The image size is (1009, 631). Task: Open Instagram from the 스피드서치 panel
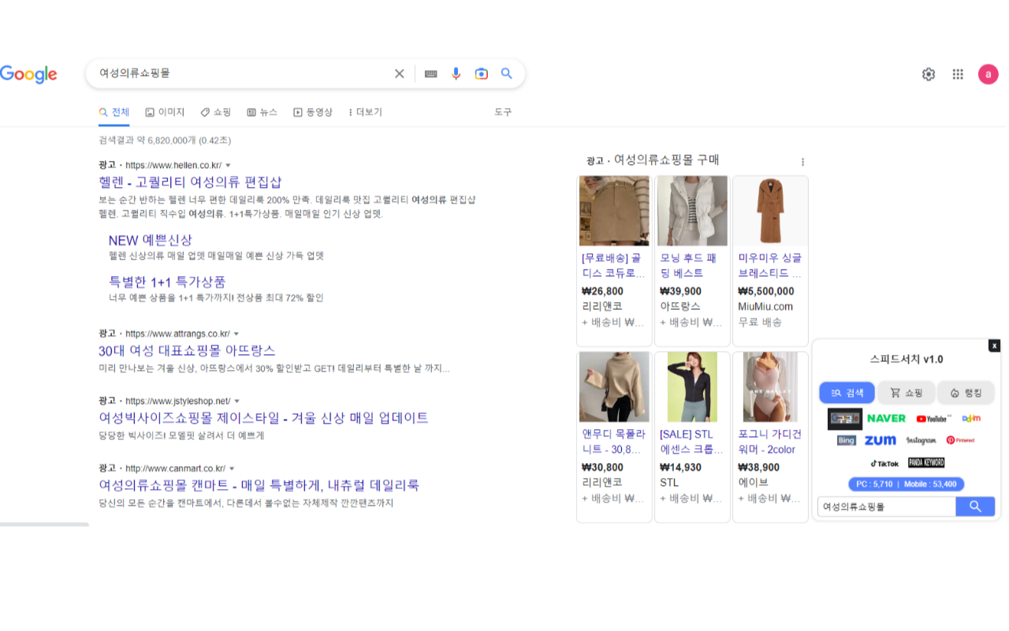tap(922, 440)
